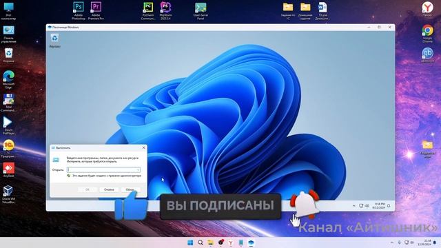Select the 1С Предприятие desktop icon
Screen dimensions: 441x248
tap(8, 149)
